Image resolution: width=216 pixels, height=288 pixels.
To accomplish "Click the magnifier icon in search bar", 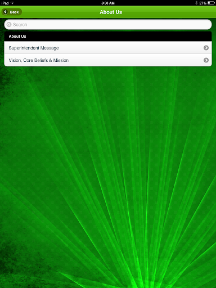I will pos(9,25).
